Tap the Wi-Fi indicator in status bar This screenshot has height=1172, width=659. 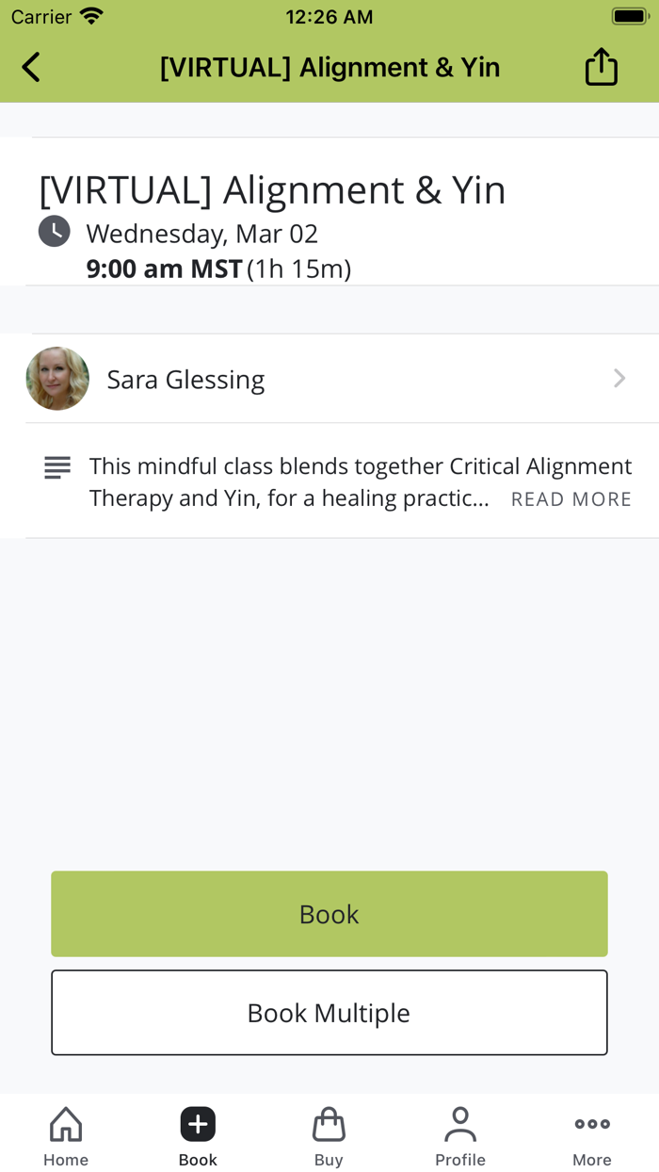(x=90, y=15)
